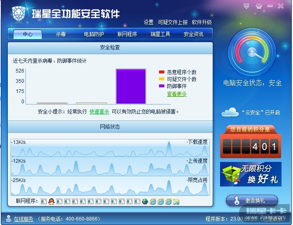Viewport: 293px width, 225px height.
Task: Click the cloud security cloud icon
Action: pyautogui.click(x=230, y=112)
